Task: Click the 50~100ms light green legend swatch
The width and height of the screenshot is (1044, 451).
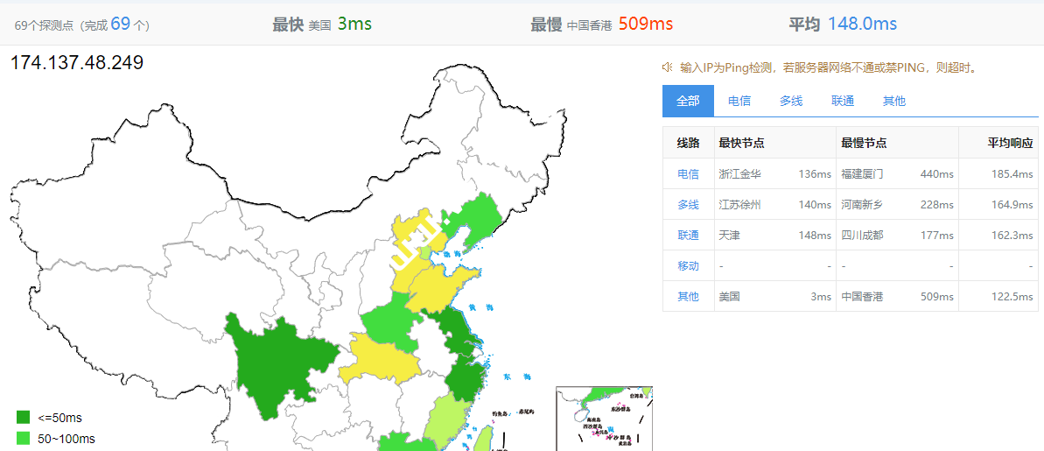Action: coord(24,439)
